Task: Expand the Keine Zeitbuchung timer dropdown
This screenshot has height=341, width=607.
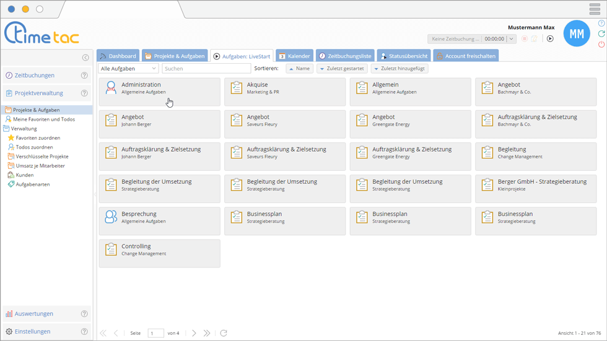Action: [511, 39]
